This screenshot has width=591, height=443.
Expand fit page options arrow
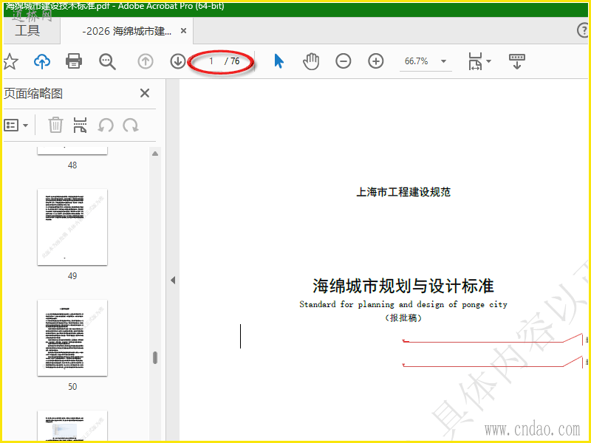tap(489, 61)
